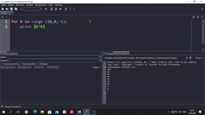
Task: Click the Step Out icon
Action: tap(74, 9)
